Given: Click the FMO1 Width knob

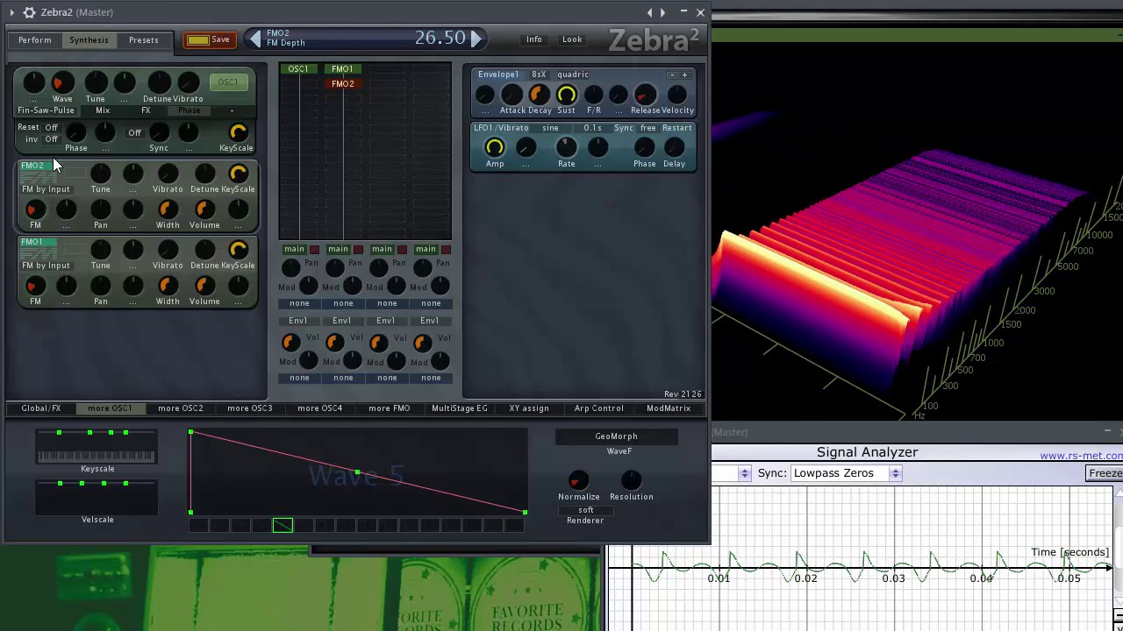Looking at the screenshot, I should [x=168, y=286].
